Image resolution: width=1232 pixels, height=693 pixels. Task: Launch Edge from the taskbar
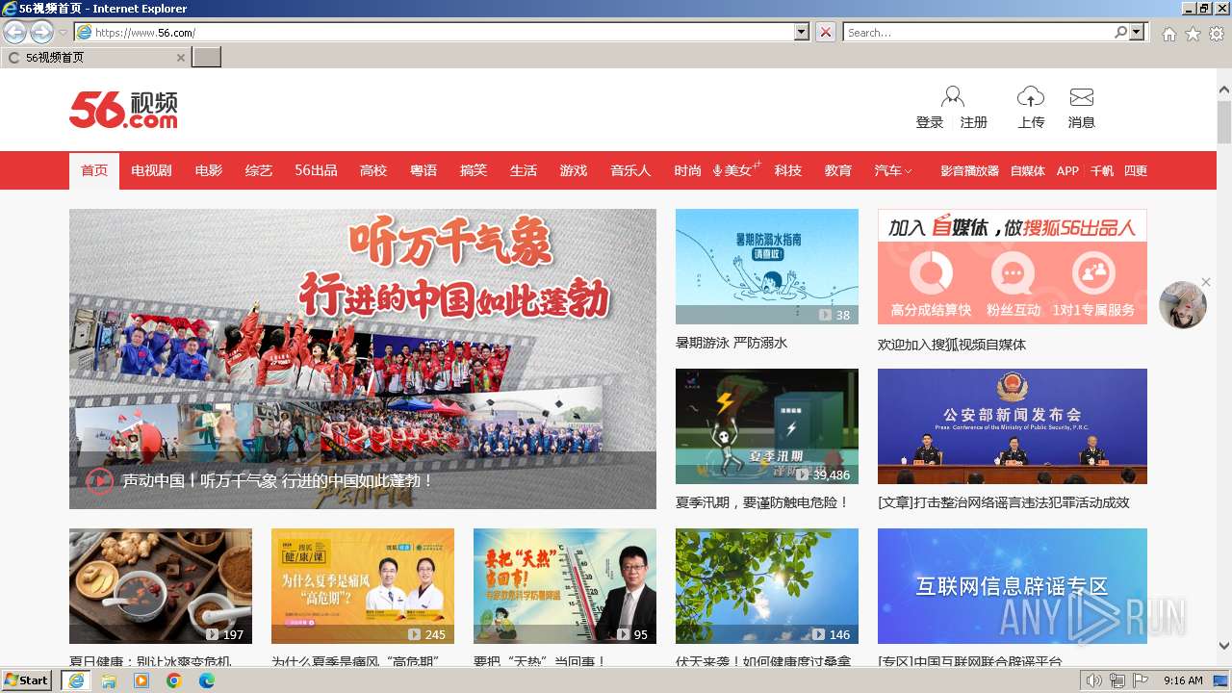207,680
